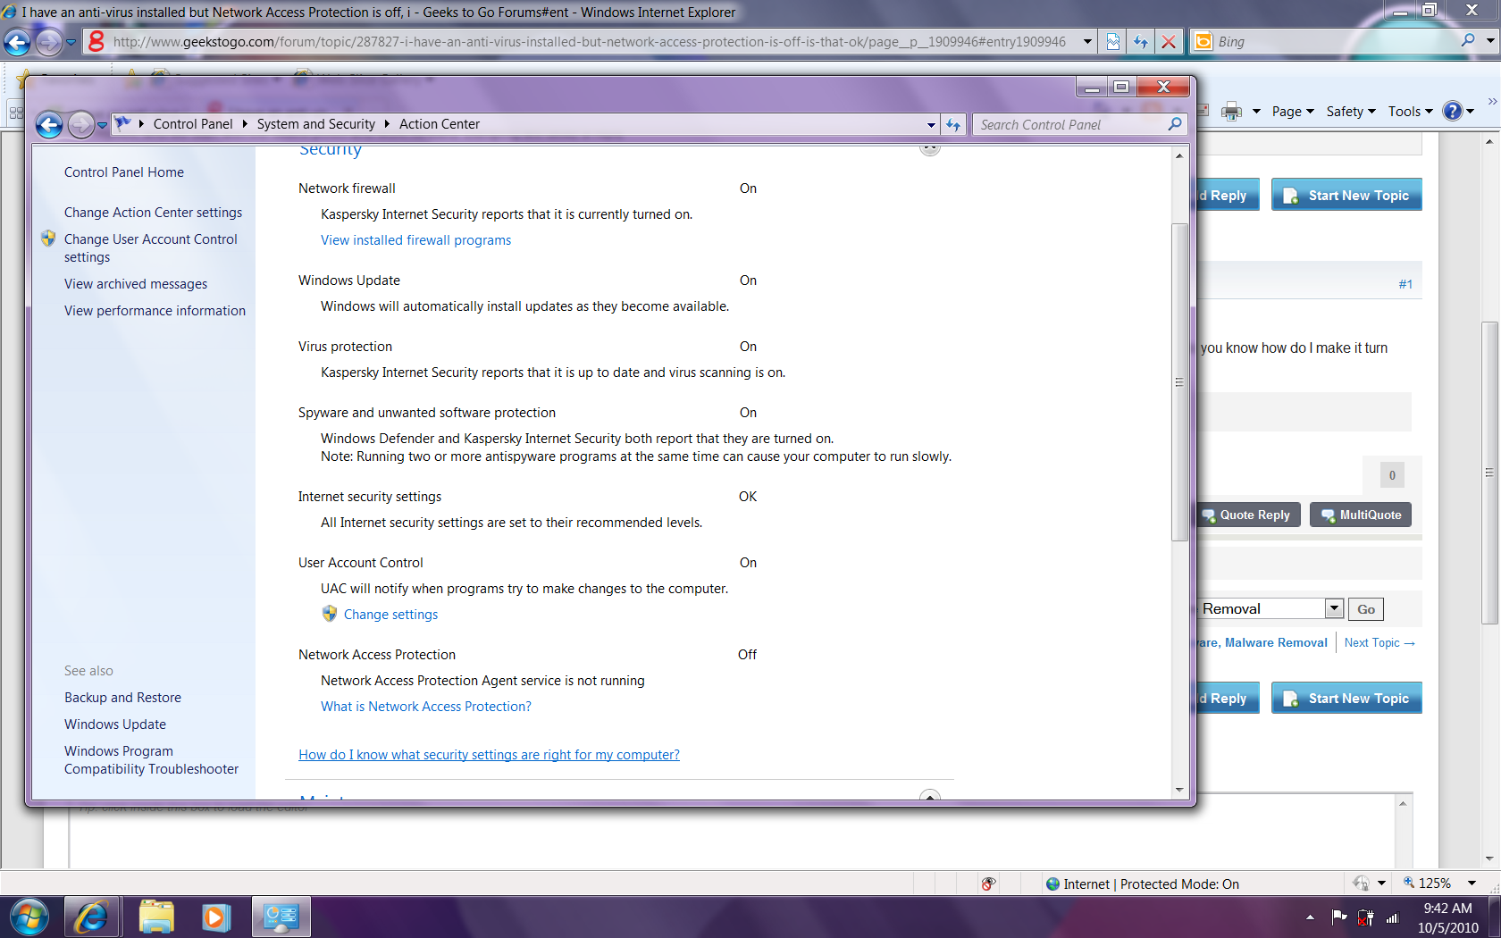The image size is (1501, 938).
Task: Click the Bing search magnifier
Action: pos(1467,41)
